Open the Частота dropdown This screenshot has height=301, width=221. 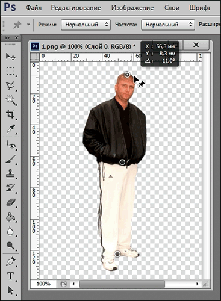[x=168, y=25]
